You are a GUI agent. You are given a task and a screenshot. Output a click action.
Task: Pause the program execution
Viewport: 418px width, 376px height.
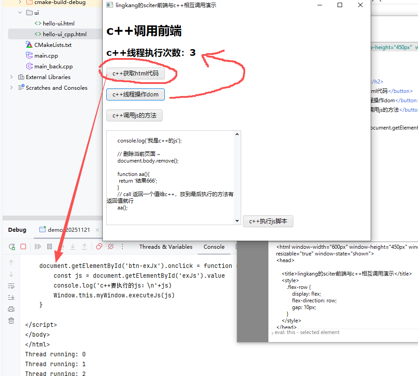(x=50, y=246)
